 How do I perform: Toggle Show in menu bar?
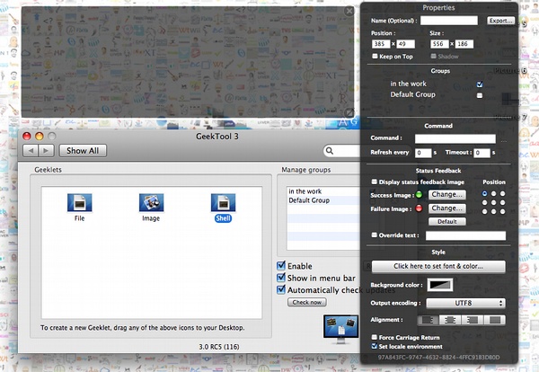pyautogui.click(x=281, y=278)
